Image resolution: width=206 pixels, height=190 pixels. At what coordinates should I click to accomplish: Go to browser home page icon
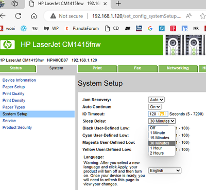click(34, 16)
